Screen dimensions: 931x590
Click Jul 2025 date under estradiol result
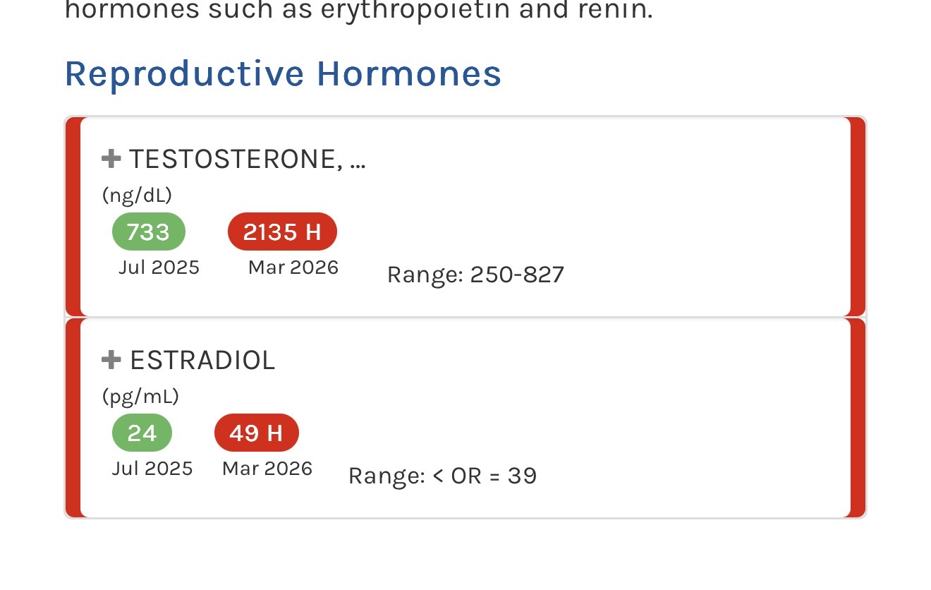[152, 469]
